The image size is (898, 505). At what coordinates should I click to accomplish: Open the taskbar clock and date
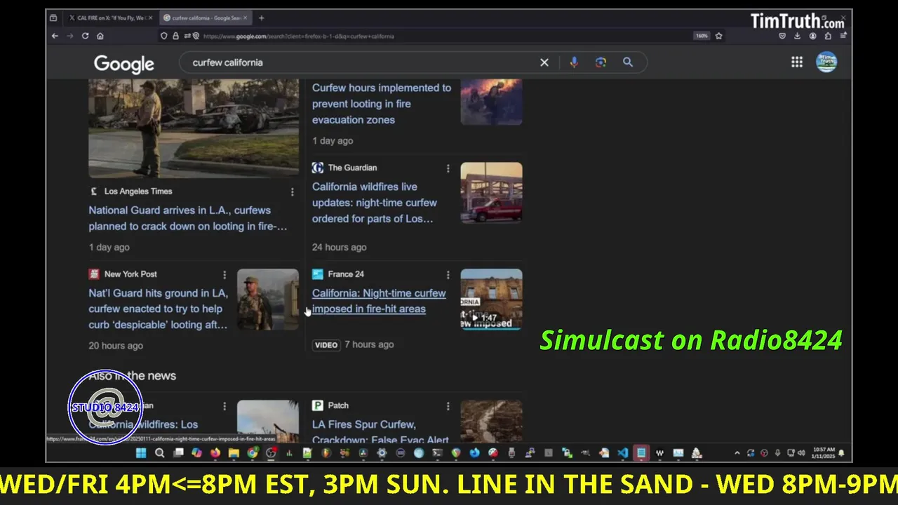[824, 453]
